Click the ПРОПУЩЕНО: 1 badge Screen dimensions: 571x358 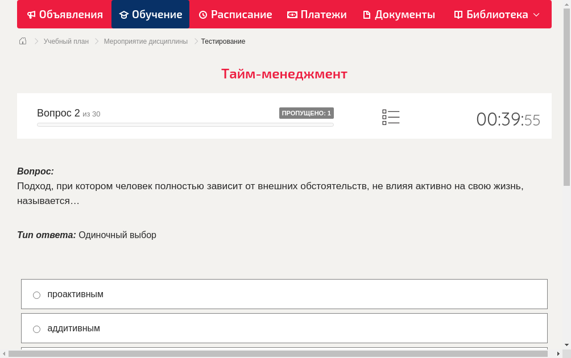306,113
